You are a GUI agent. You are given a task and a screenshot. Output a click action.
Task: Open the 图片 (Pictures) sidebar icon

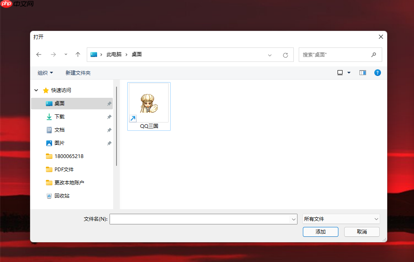pos(50,143)
